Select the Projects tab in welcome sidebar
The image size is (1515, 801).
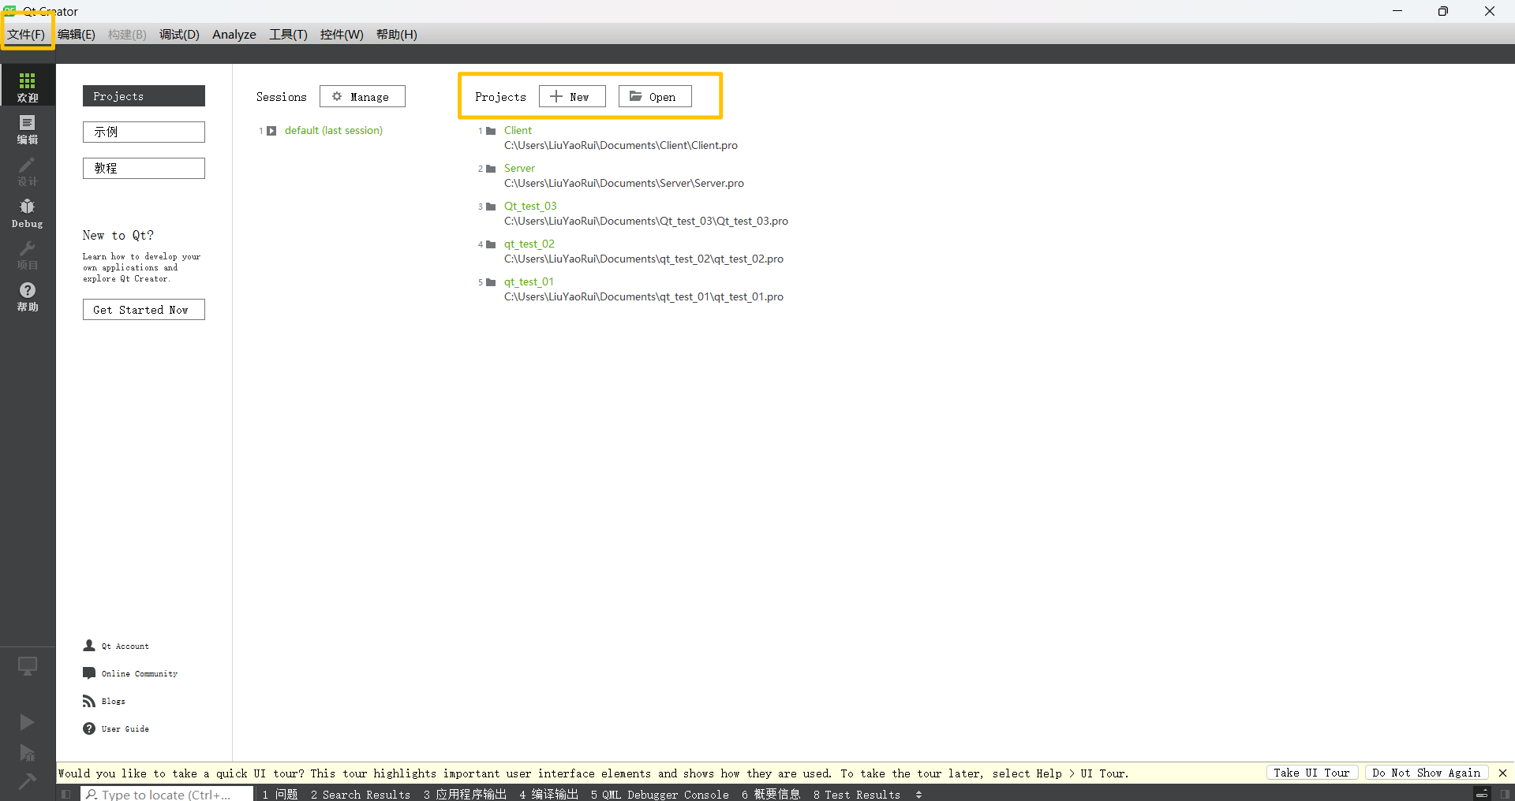144,95
